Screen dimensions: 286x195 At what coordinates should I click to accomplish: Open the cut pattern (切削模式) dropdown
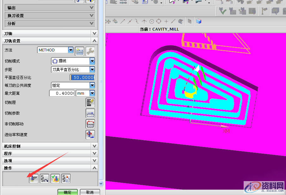(92, 61)
